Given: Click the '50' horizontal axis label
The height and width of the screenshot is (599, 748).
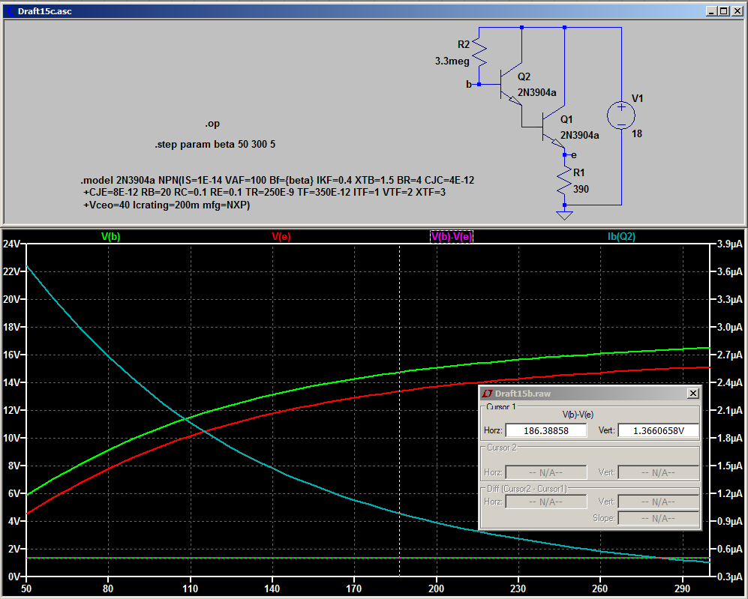Looking at the screenshot, I should [26, 589].
